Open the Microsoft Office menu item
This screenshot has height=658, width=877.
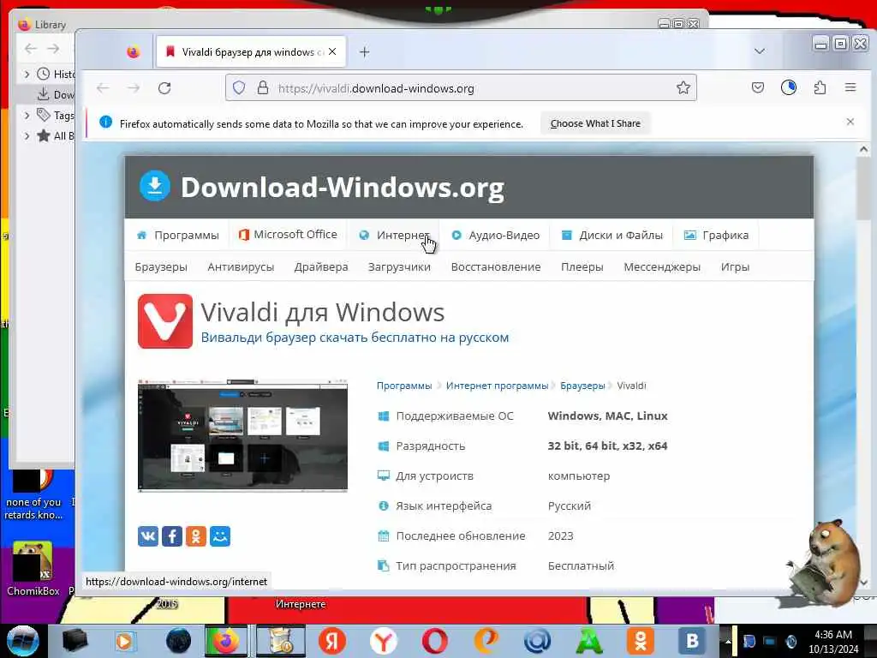point(288,235)
